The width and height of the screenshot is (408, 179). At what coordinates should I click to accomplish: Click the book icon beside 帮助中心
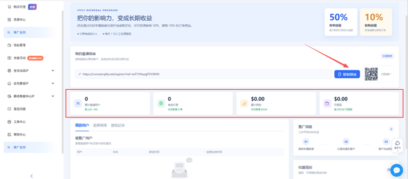click(x=9, y=135)
